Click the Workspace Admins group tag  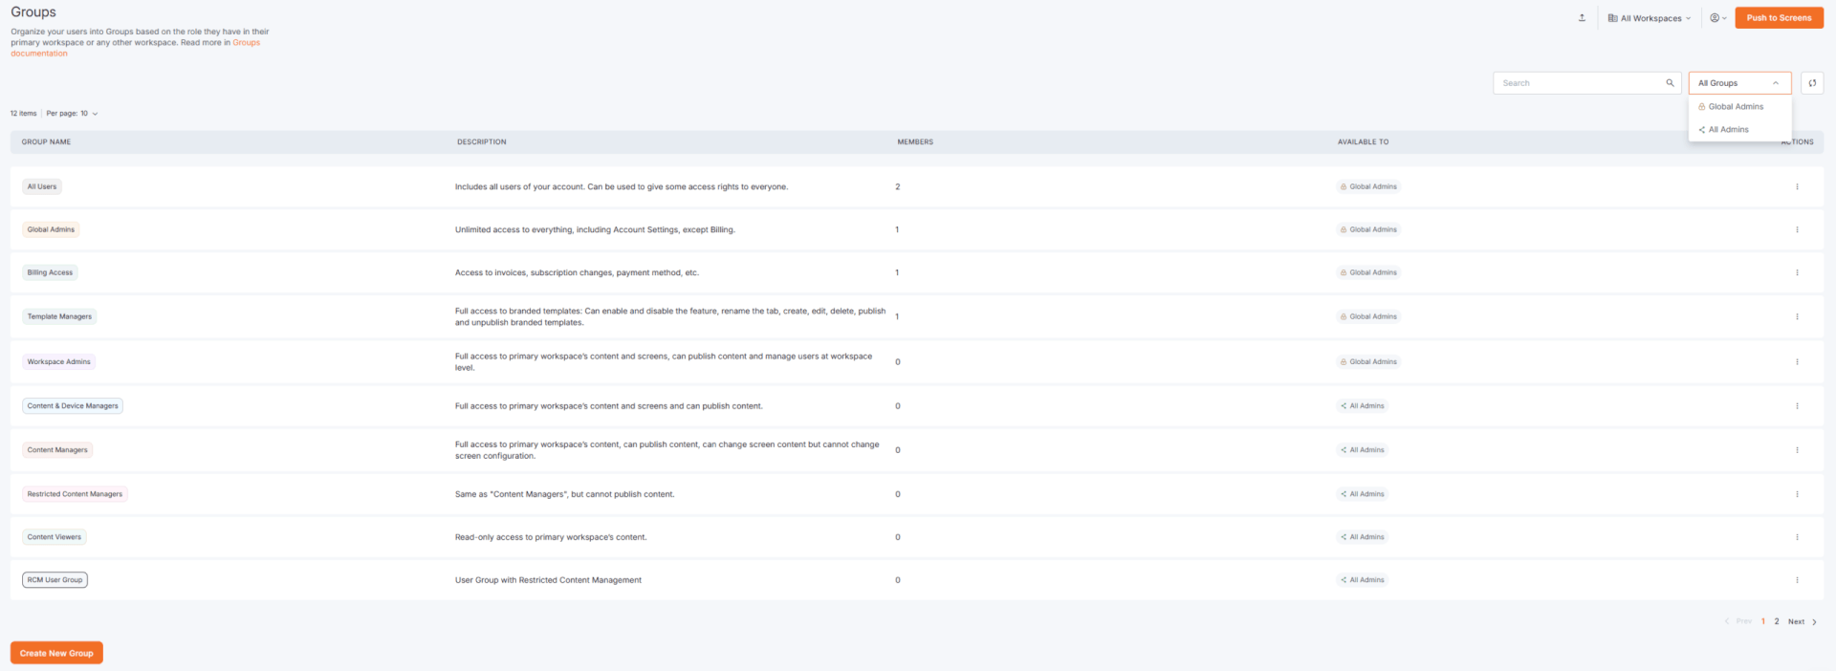(x=58, y=361)
